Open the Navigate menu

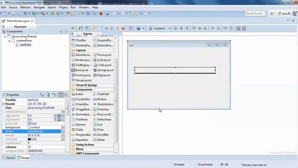pyautogui.click(x=39, y=7)
